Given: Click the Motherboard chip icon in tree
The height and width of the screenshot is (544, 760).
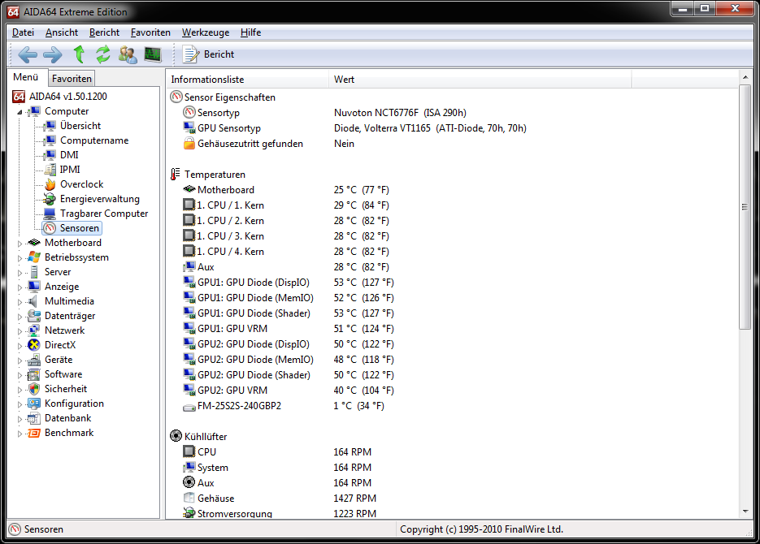Looking at the screenshot, I should [x=34, y=243].
